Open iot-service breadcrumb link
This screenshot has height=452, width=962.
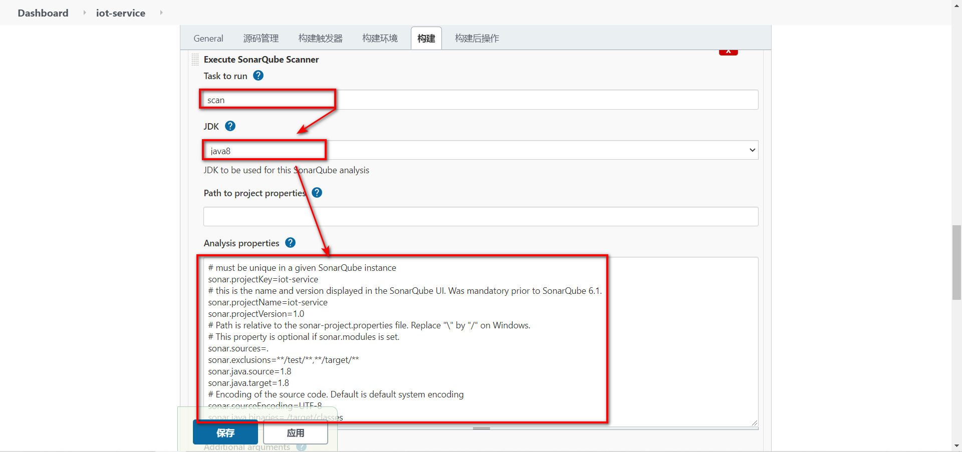pyautogui.click(x=121, y=13)
